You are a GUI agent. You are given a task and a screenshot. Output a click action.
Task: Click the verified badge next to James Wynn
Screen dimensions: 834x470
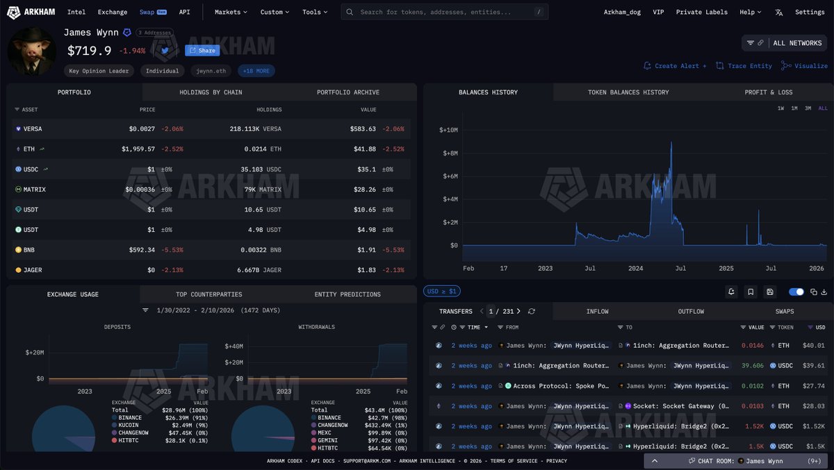click(x=126, y=33)
